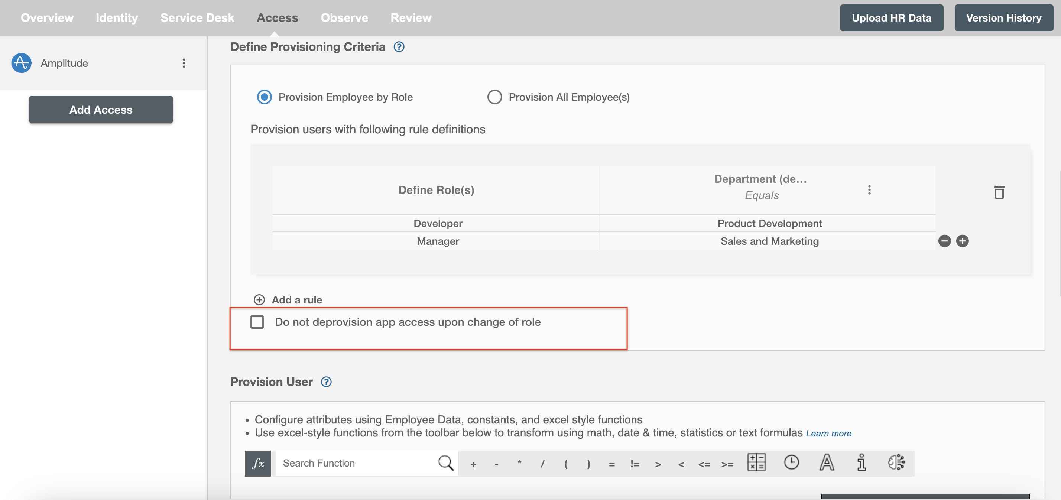The width and height of the screenshot is (1061, 500).
Task: Insert the divide operator
Action: 542,464
